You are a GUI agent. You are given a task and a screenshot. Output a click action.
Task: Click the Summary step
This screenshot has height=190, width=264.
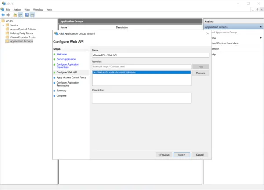(x=61, y=91)
